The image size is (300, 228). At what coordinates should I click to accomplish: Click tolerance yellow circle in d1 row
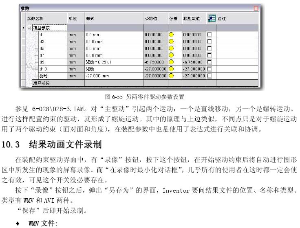[x=171, y=35]
